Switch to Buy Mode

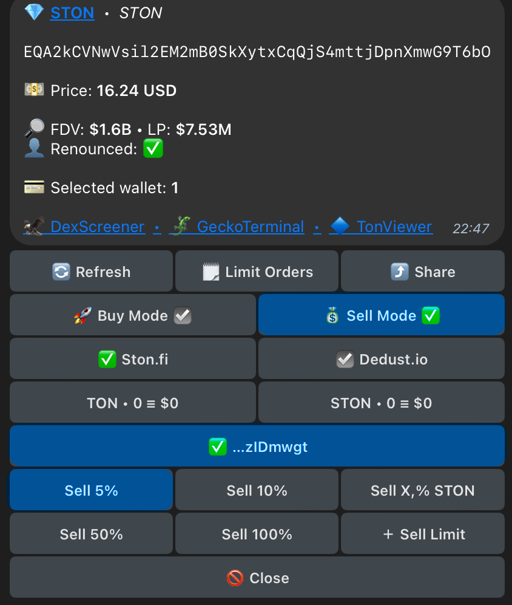pos(133,315)
